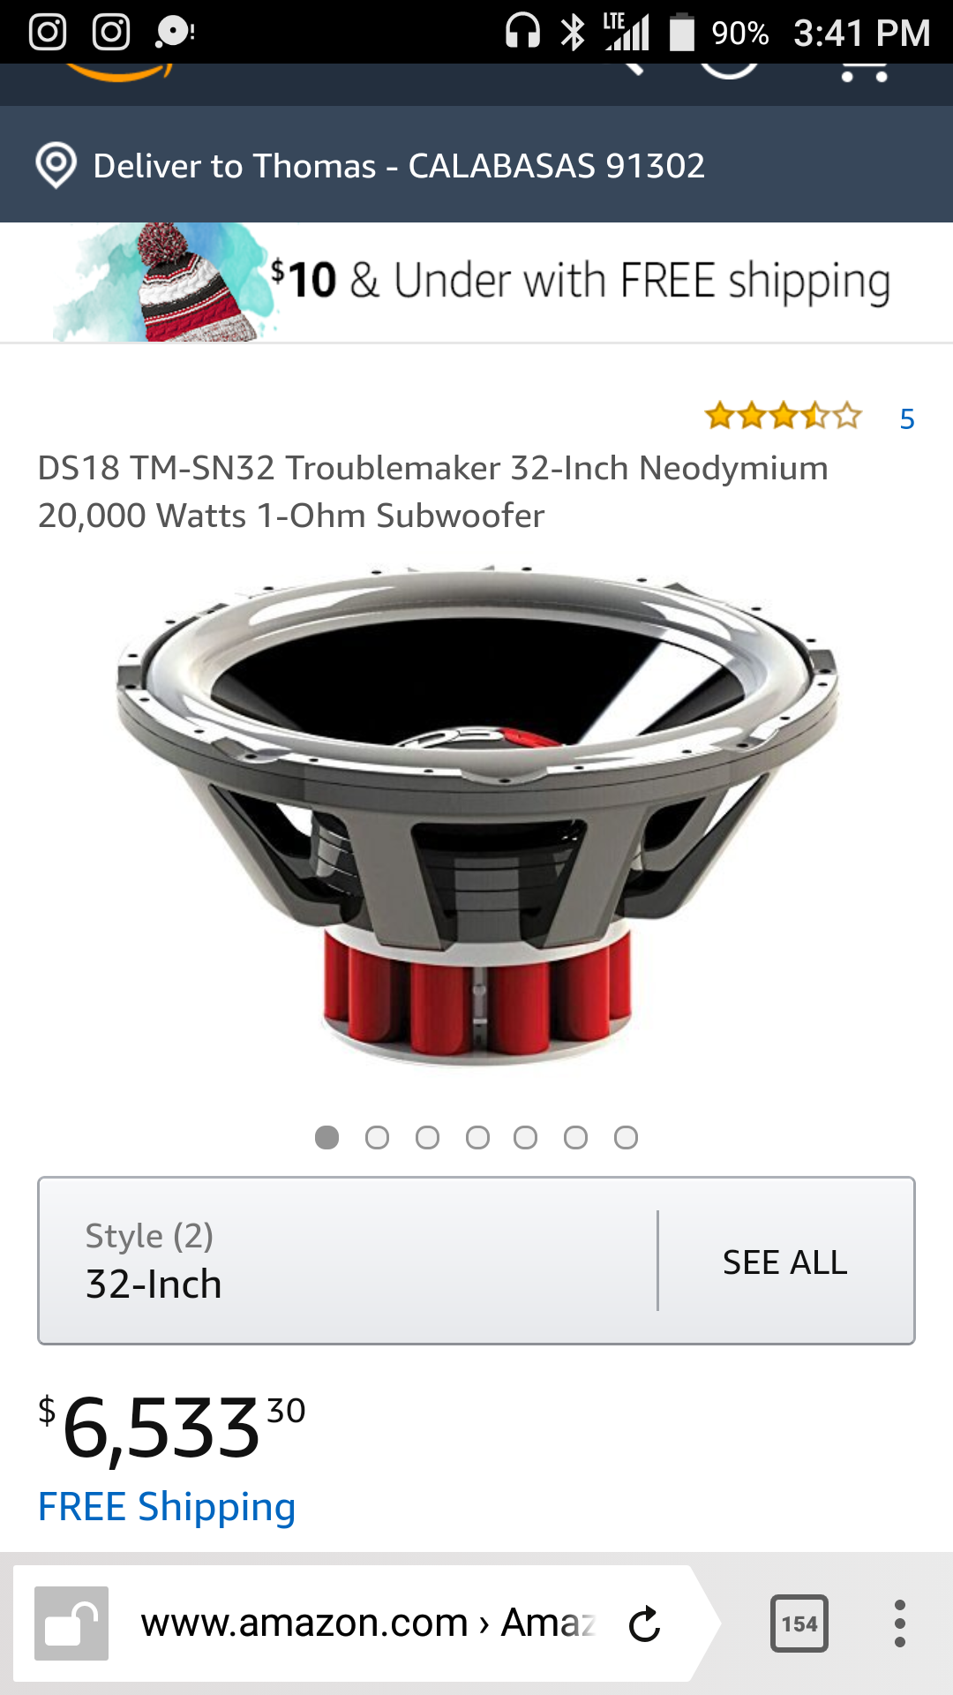Expand the Style (2) 32-Inch selector
This screenshot has height=1695, width=953.
click(348, 1261)
